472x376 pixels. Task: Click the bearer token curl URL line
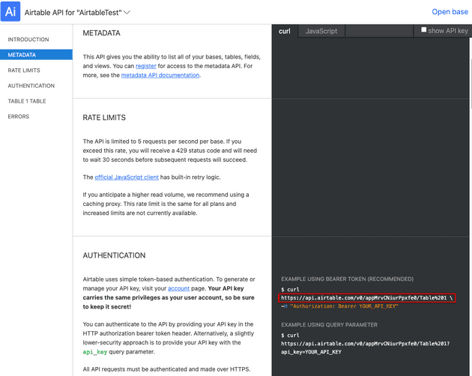coord(366,298)
